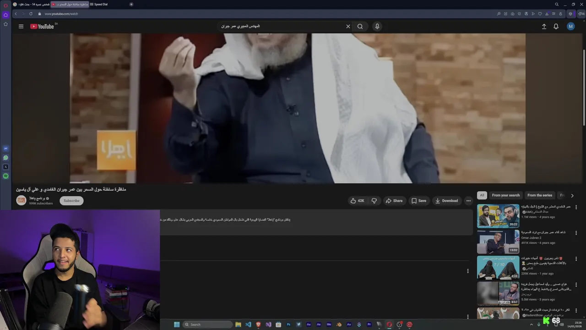This screenshot has width=586, height=330.
Task: Open Opera sidebar bookmarks star icon
Action: point(5,24)
